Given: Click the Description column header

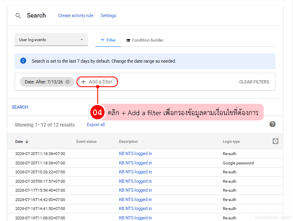Looking at the screenshot, I should [128, 142].
